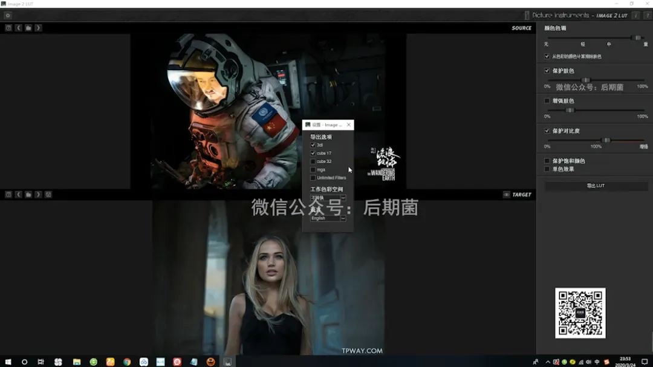Enable the 增强肤色 checkbox
This screenshot has width=653, height=367.
[547, 101]
